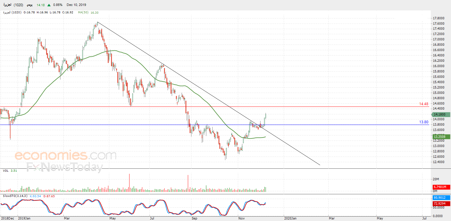
Task: Select the C:16.92 close price readout
Action: click(x=68, y=12)
